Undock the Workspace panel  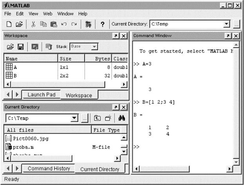coord(116,36)
